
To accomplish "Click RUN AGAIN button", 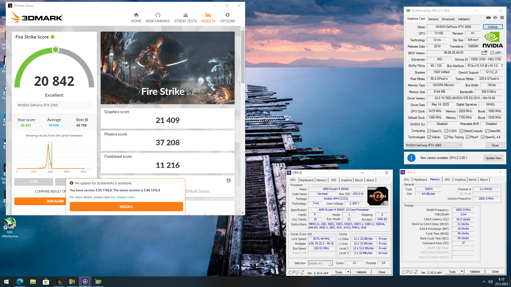I will tap(40, 201).
